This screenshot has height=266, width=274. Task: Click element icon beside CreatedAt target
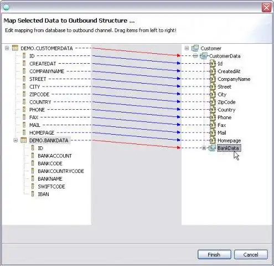pos(213,71)
